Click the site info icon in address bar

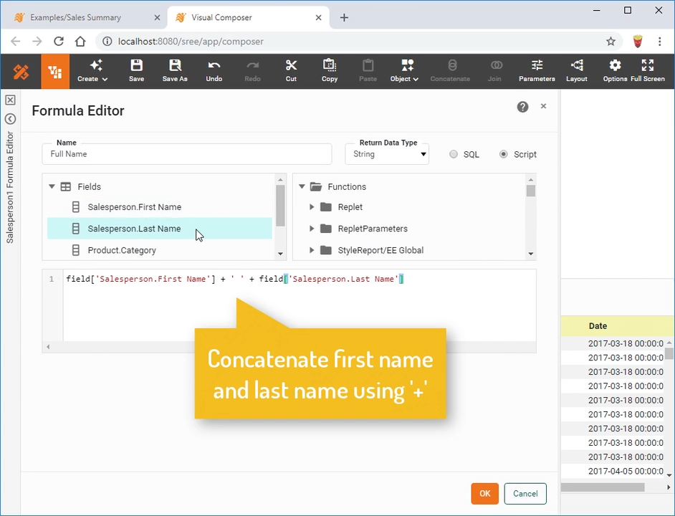(107, 42)
